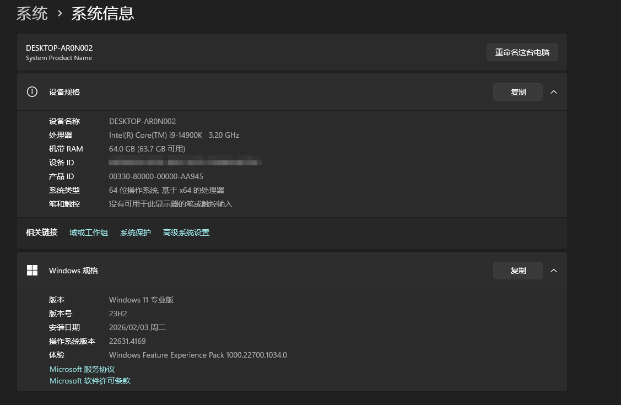Click the breadcrumb separator arrow after 系统
Image resolution: width=621 pixels, height=405 pixels.
click(60, 13)
